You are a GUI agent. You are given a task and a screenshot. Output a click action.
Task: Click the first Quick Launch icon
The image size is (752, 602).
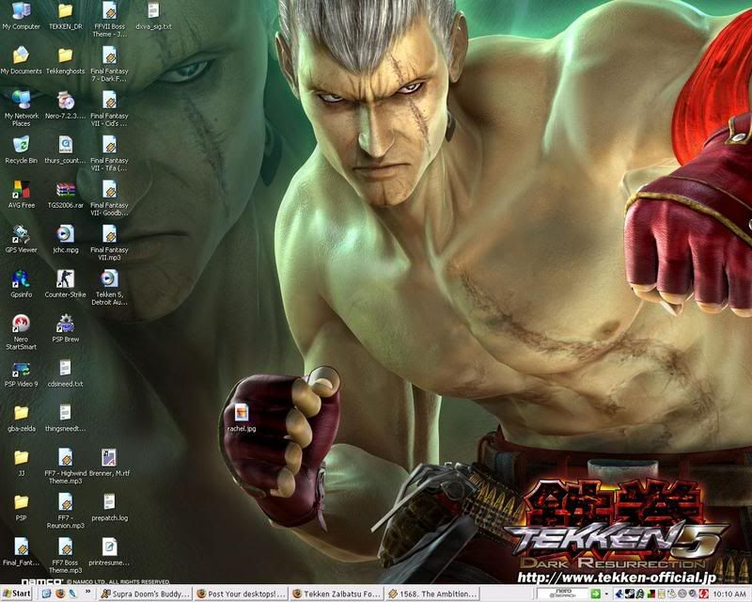point(46,594)
